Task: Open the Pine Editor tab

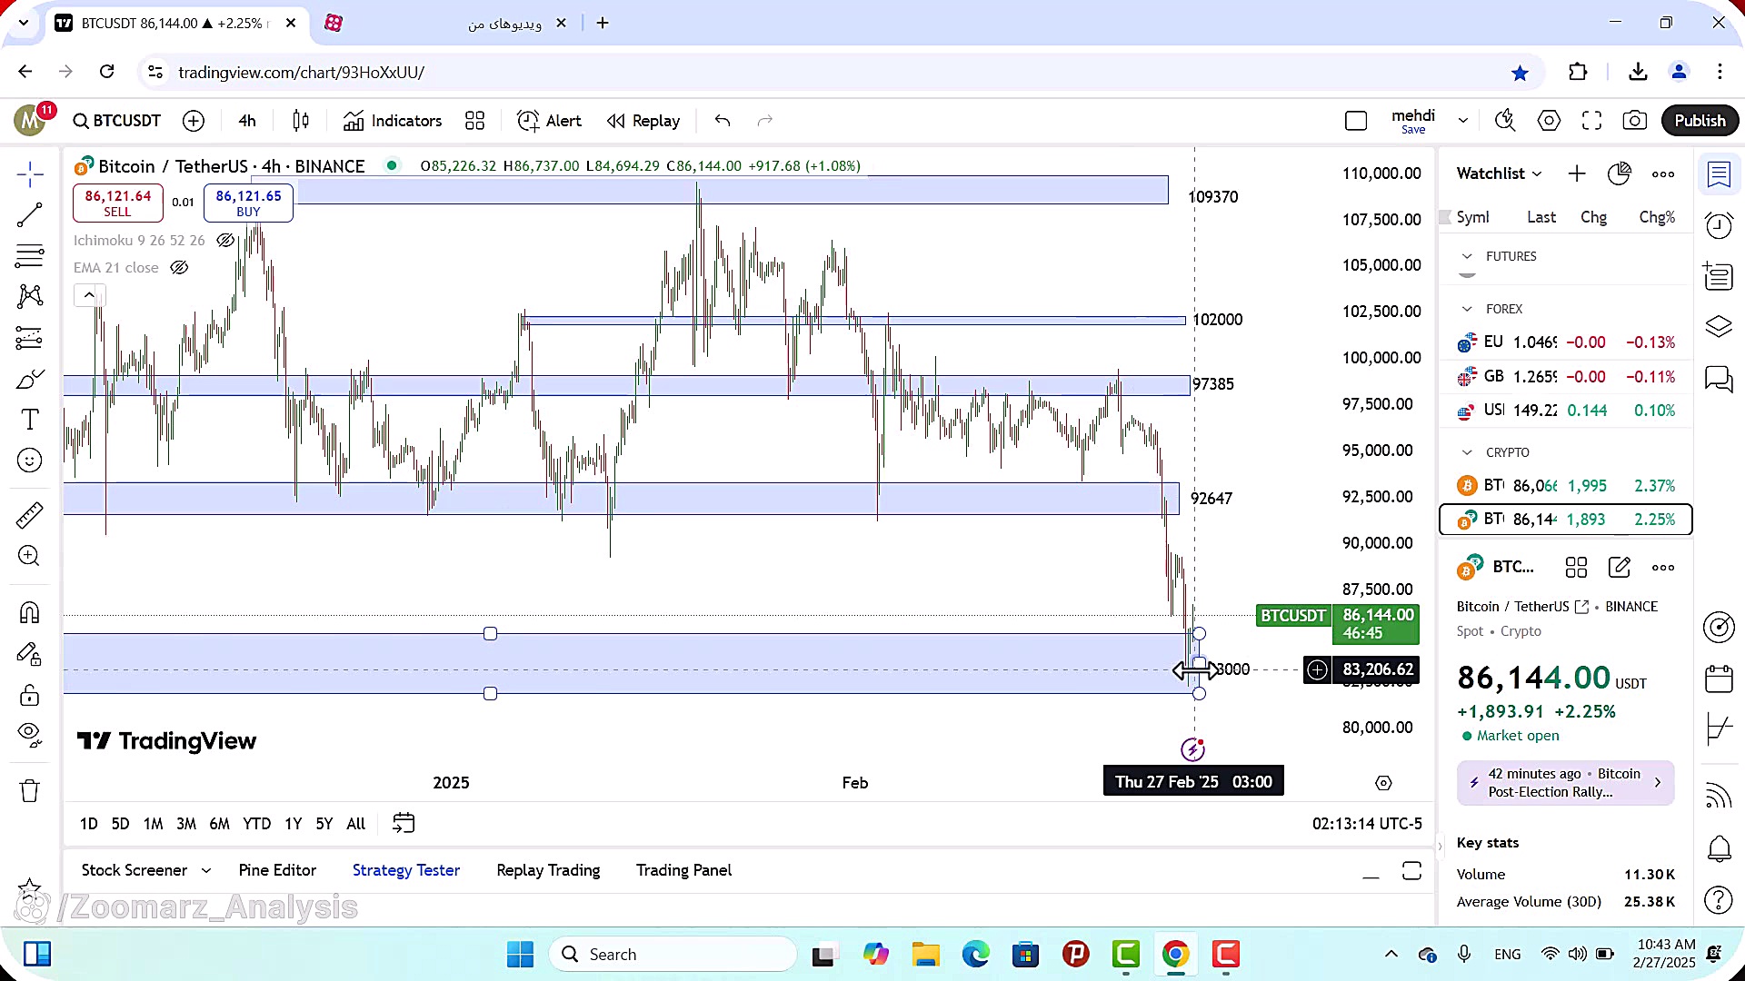Action: pyautogui.click(x=277, y=870)
